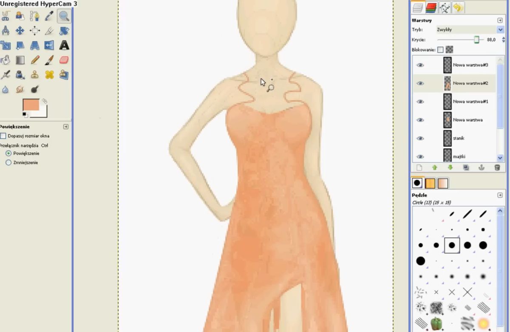
Task: Select the Heal tool
Action: click(49, 75)
